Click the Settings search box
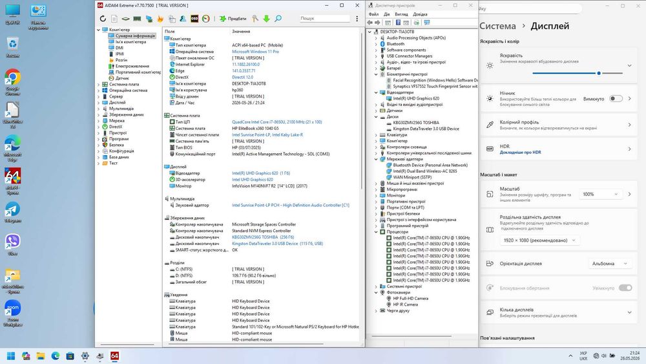Image resolution: width=646 pixels, height=364 pixels. (530, 8)
